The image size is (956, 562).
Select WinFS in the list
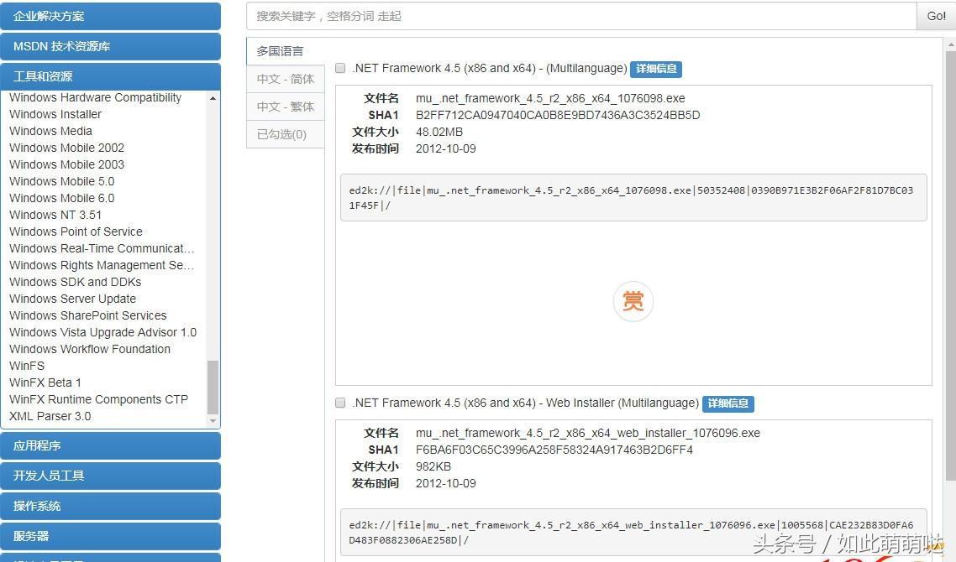point(27,366)
